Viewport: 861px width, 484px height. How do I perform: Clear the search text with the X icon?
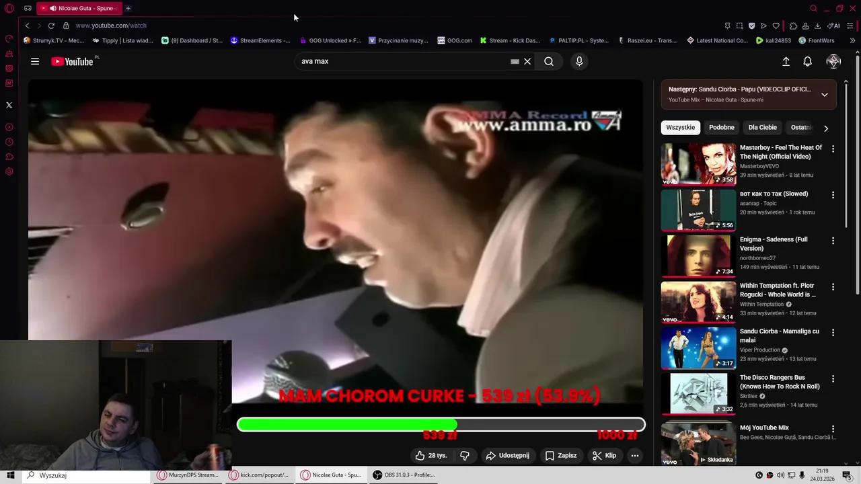(x=527, y=61)
